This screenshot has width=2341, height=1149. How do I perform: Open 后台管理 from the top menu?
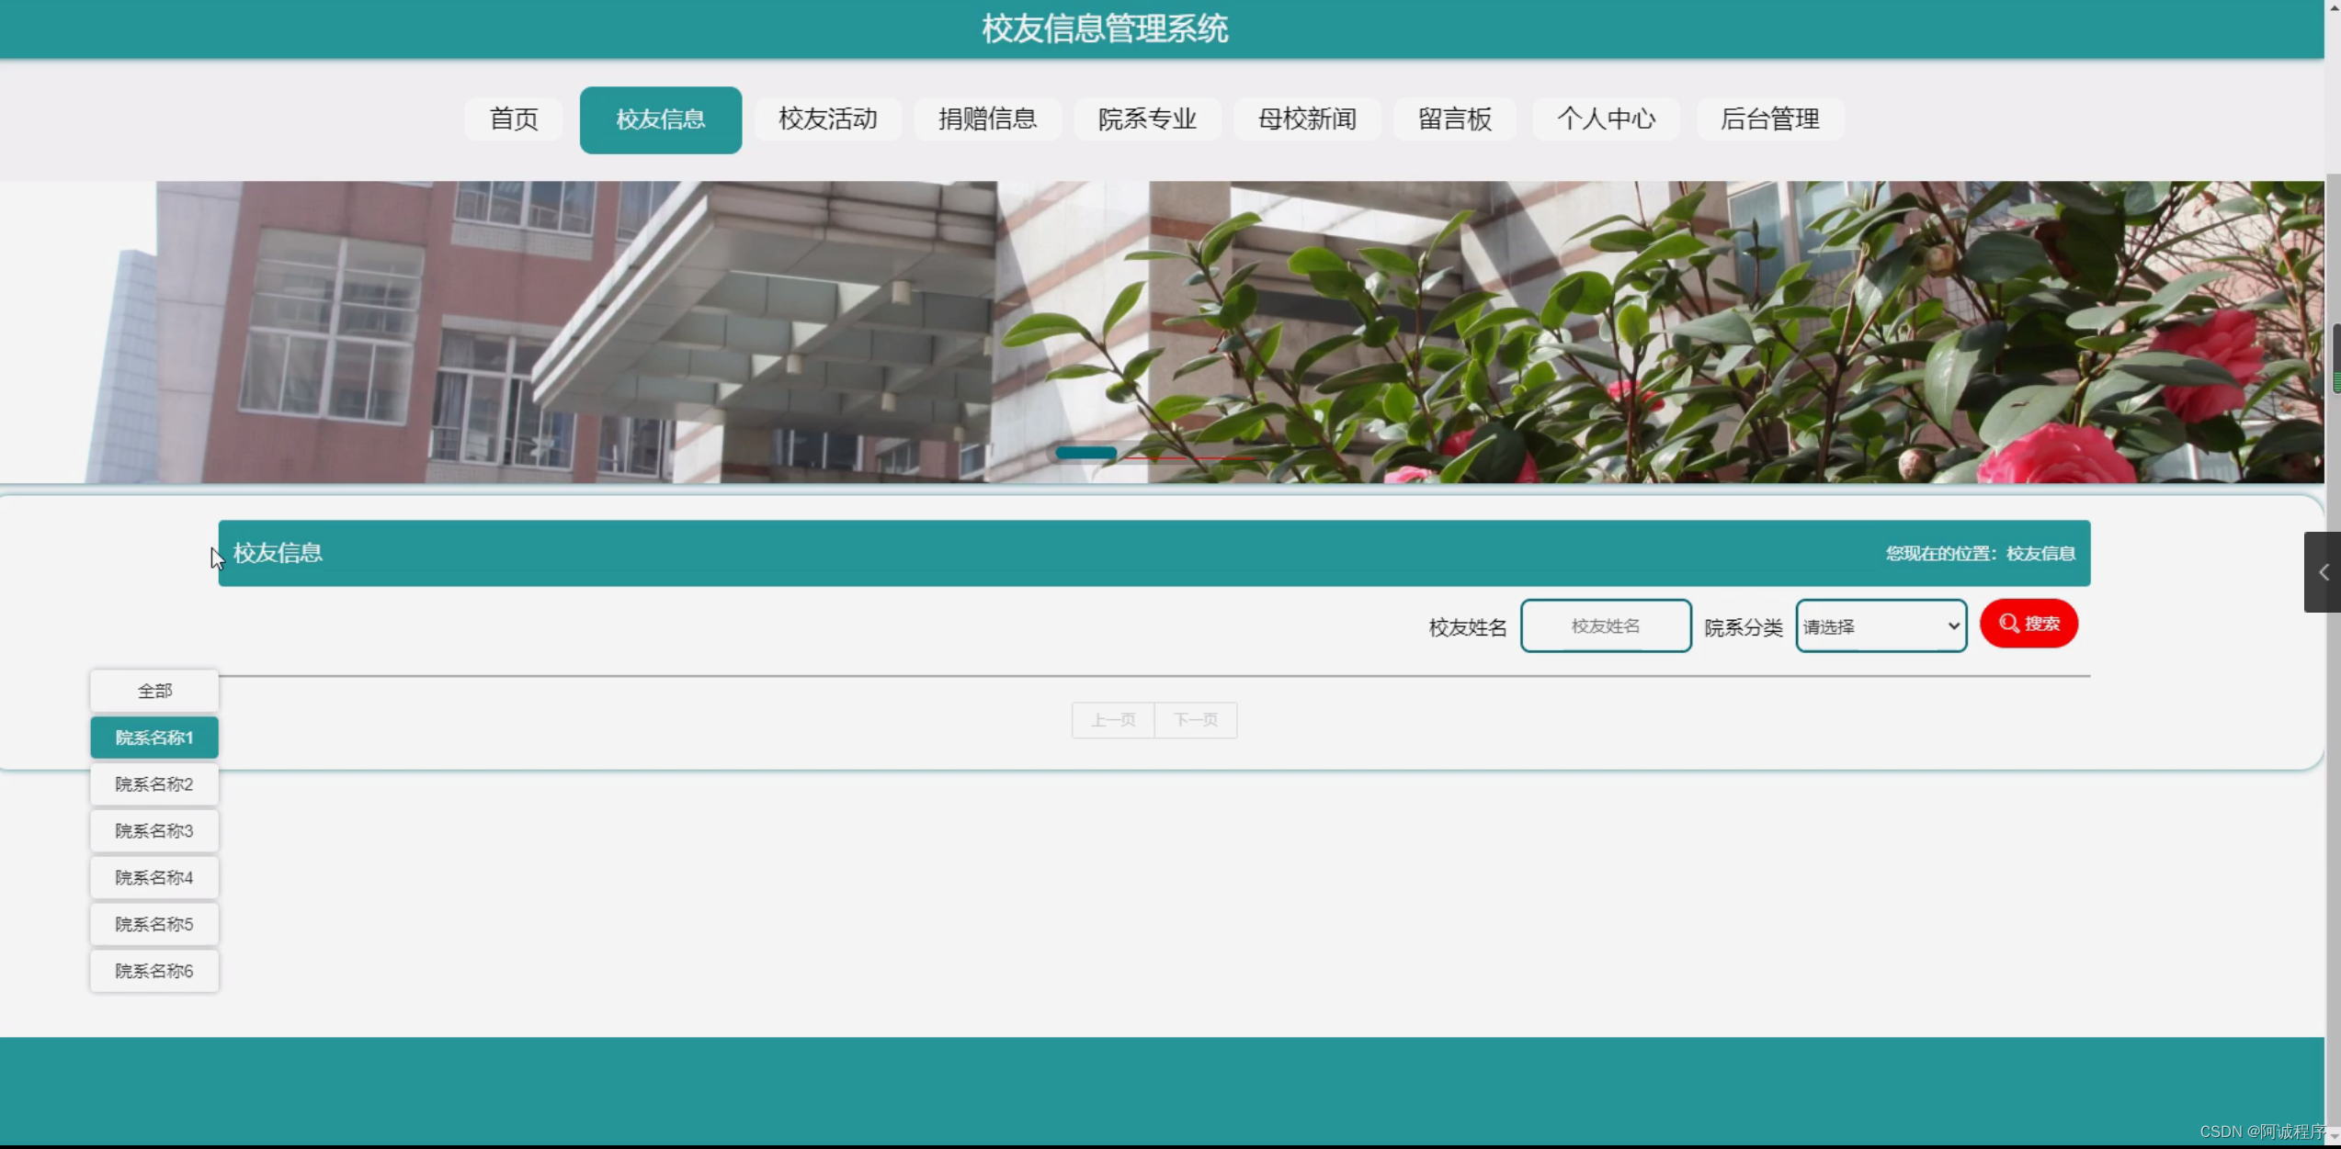point(1769,118)
